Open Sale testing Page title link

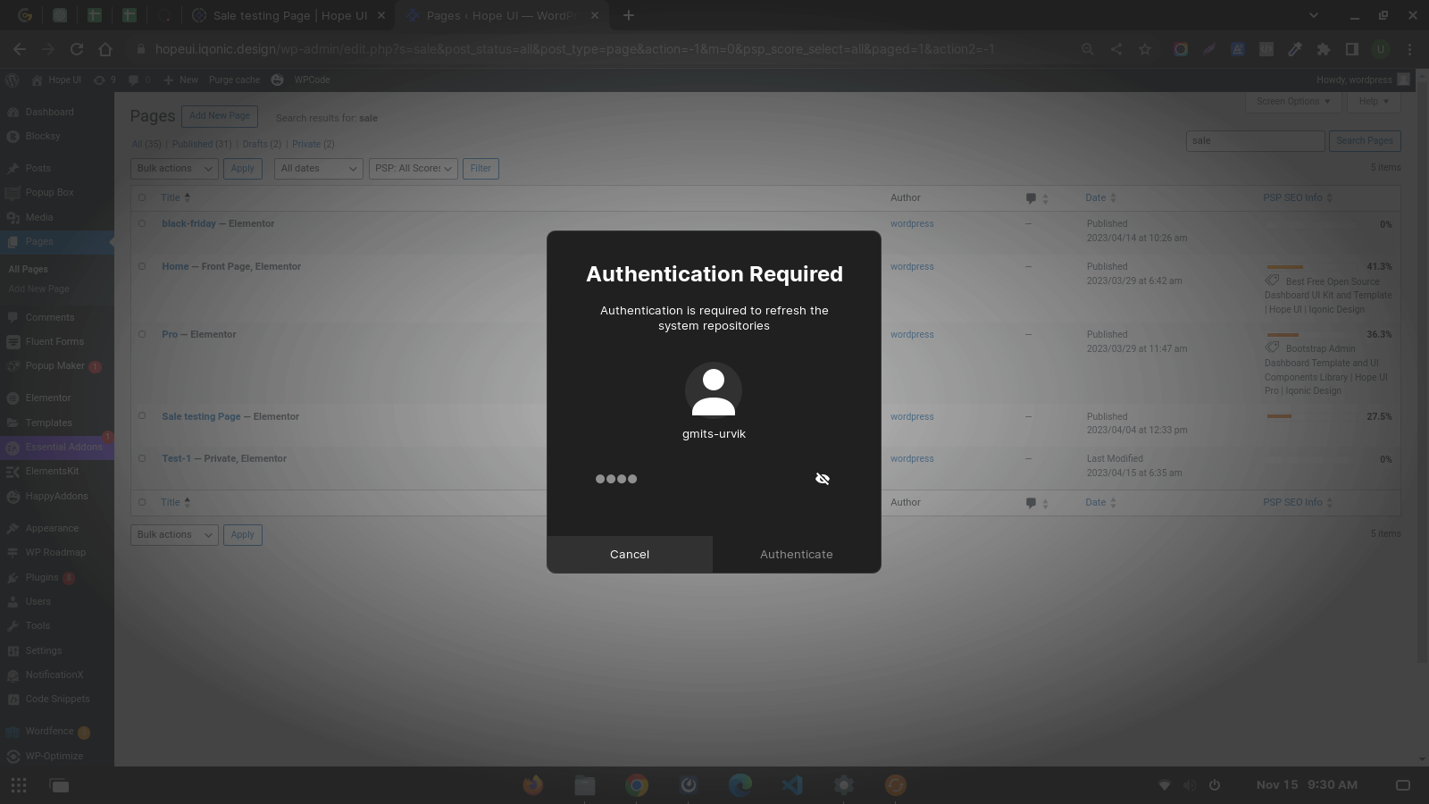tap(201, 416)
